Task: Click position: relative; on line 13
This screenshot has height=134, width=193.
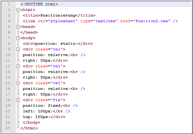Action: click(x=47, y=72)
